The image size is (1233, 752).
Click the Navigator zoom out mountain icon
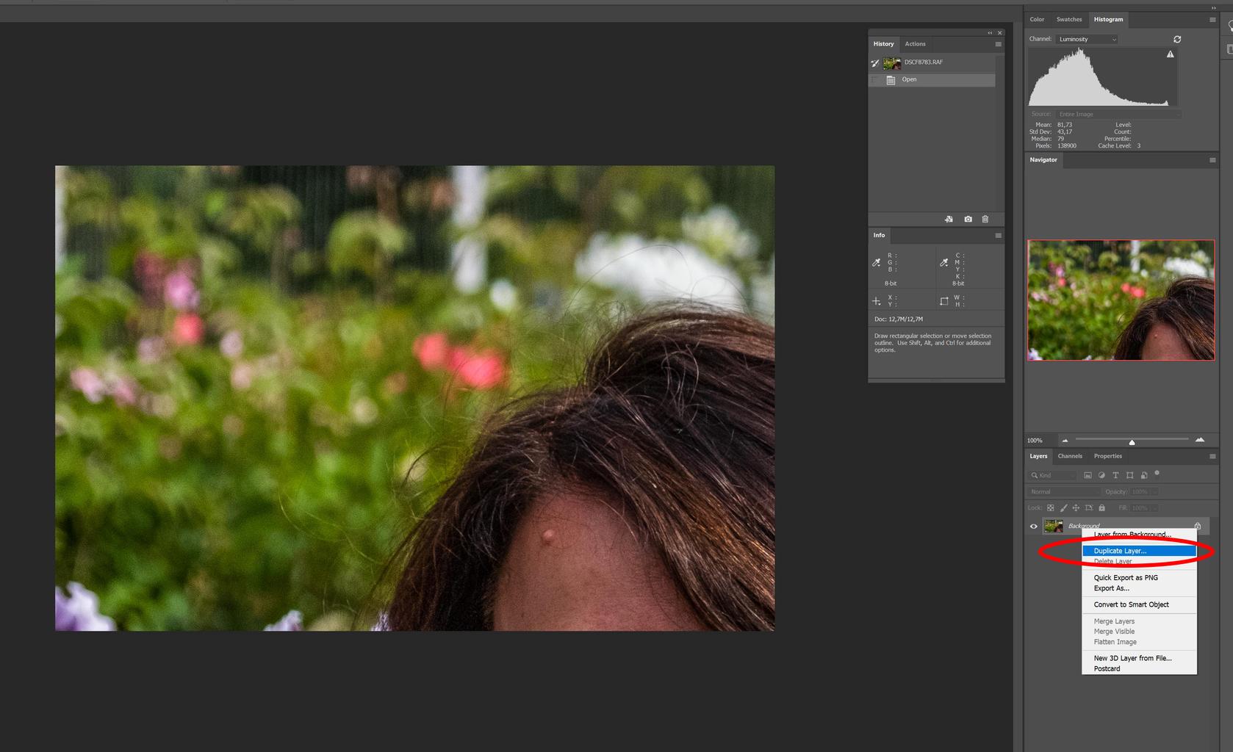[1065, 441]
